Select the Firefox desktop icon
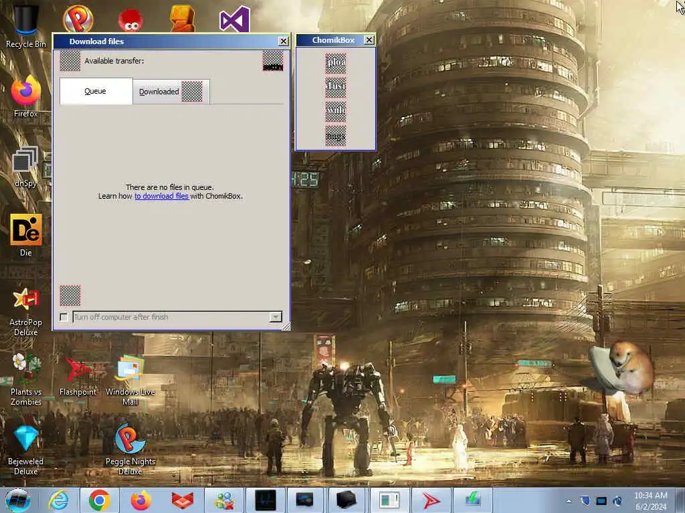 [x=26, y=96]
